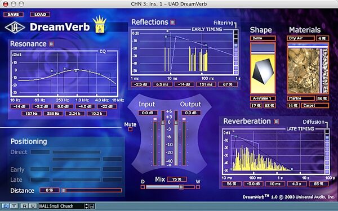Click the SAVE button
The image size is (338, 211).
[x=14, y=15]
